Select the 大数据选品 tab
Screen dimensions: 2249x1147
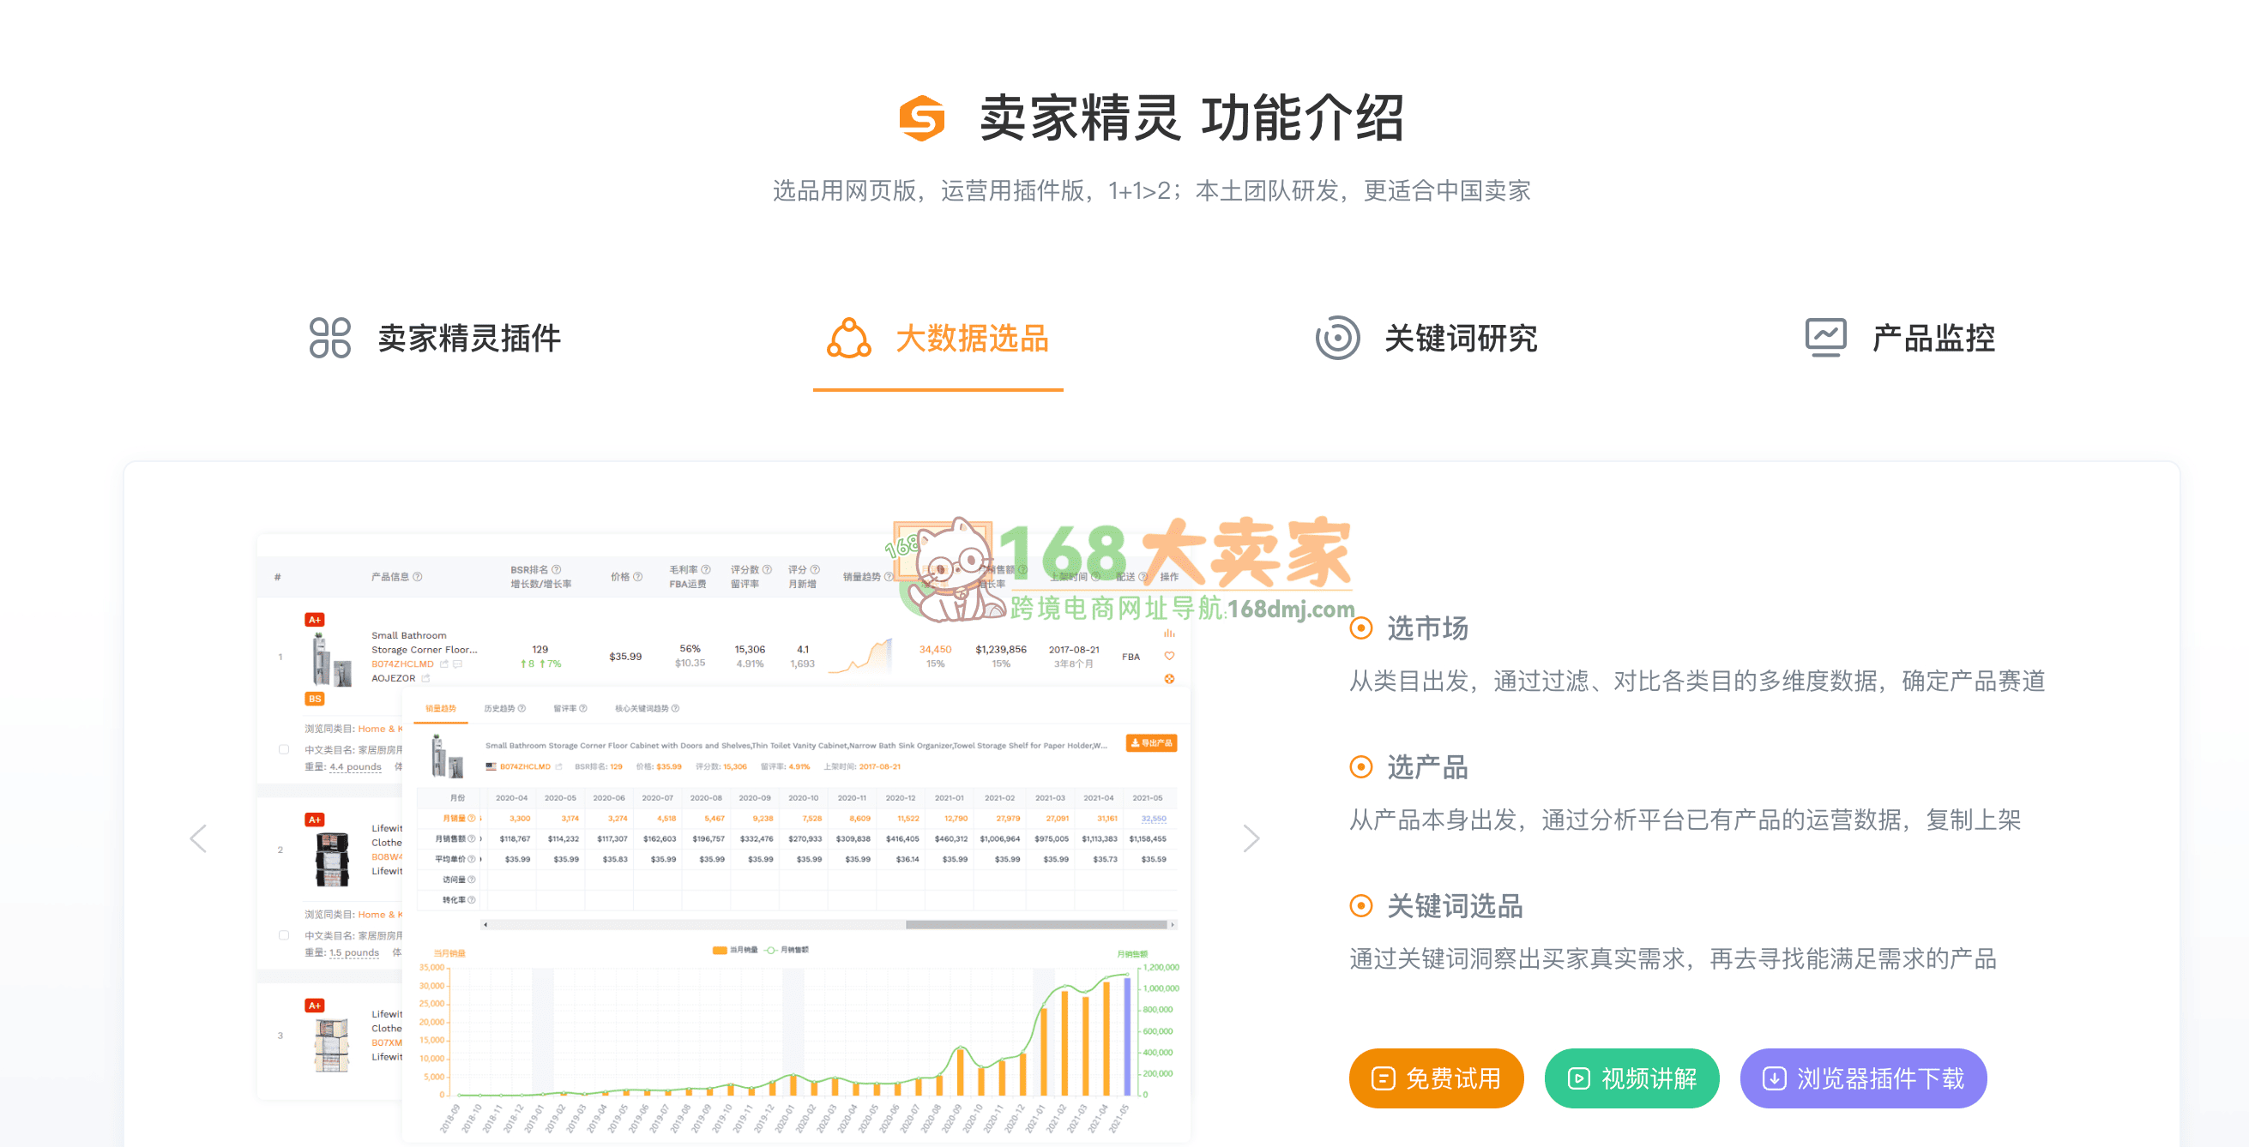tap(938, 338)
